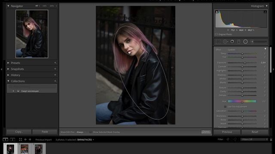This screenshot has height=154, width=275.
Task: Go back to the previous photo with the left arrow
Action: coord(25,139)
